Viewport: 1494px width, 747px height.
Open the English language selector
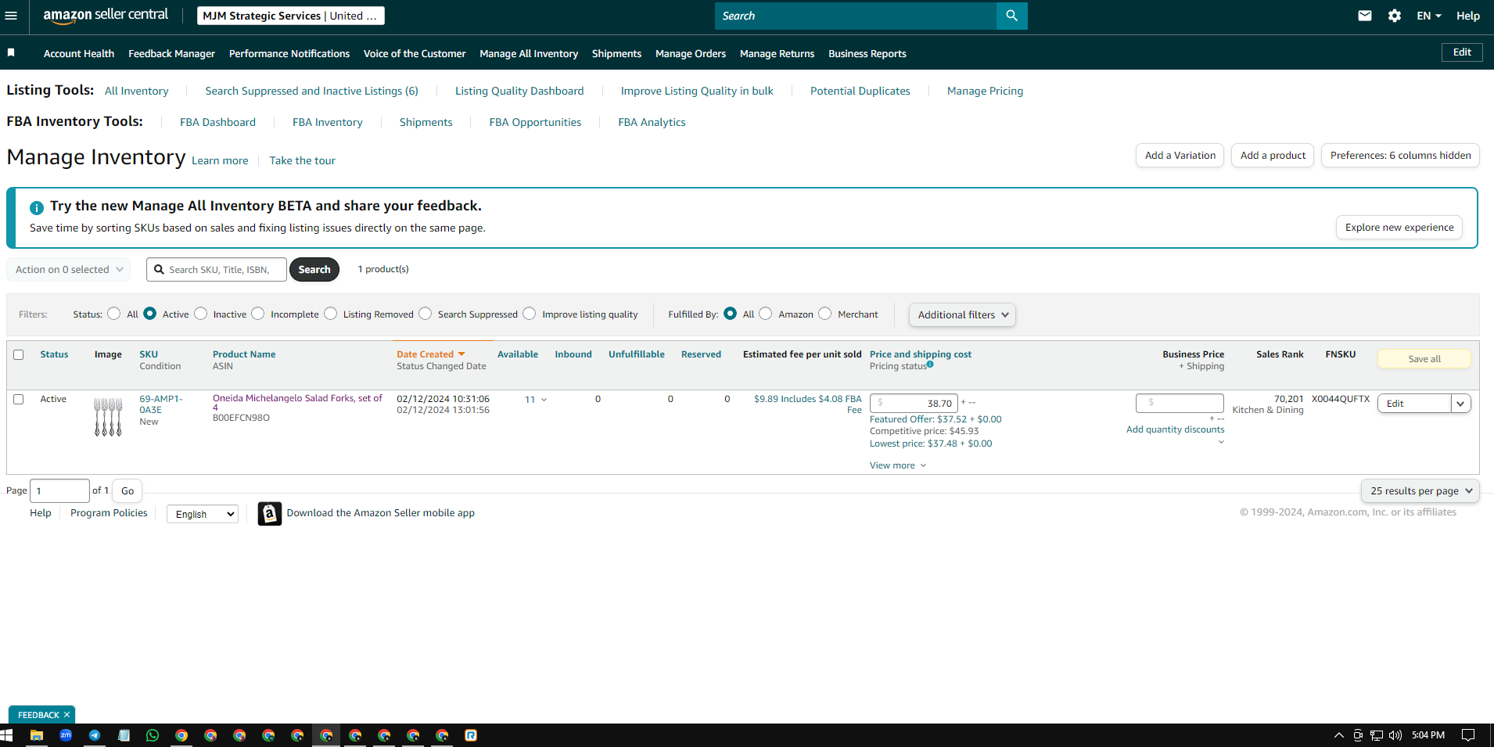coord(203,514)
